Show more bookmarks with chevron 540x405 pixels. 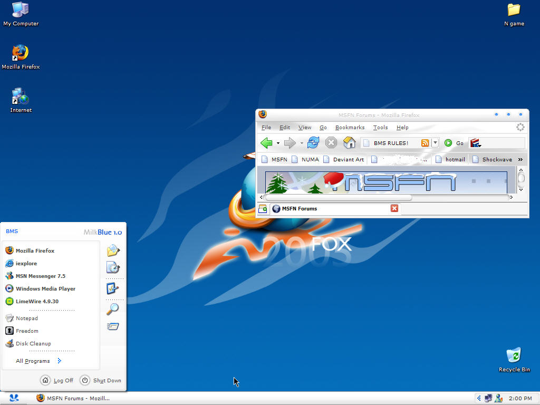(520, 159)
